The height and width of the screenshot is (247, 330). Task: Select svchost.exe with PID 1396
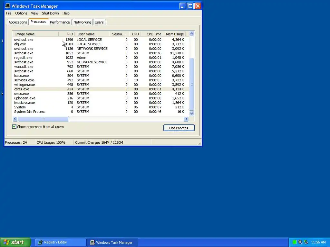[101, 40]
